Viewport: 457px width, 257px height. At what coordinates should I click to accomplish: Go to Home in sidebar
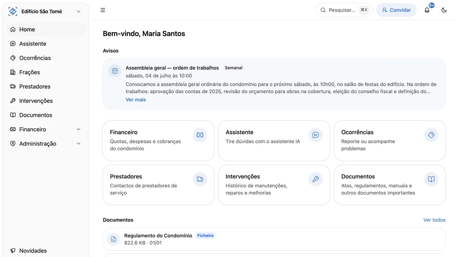pos(46,29)
